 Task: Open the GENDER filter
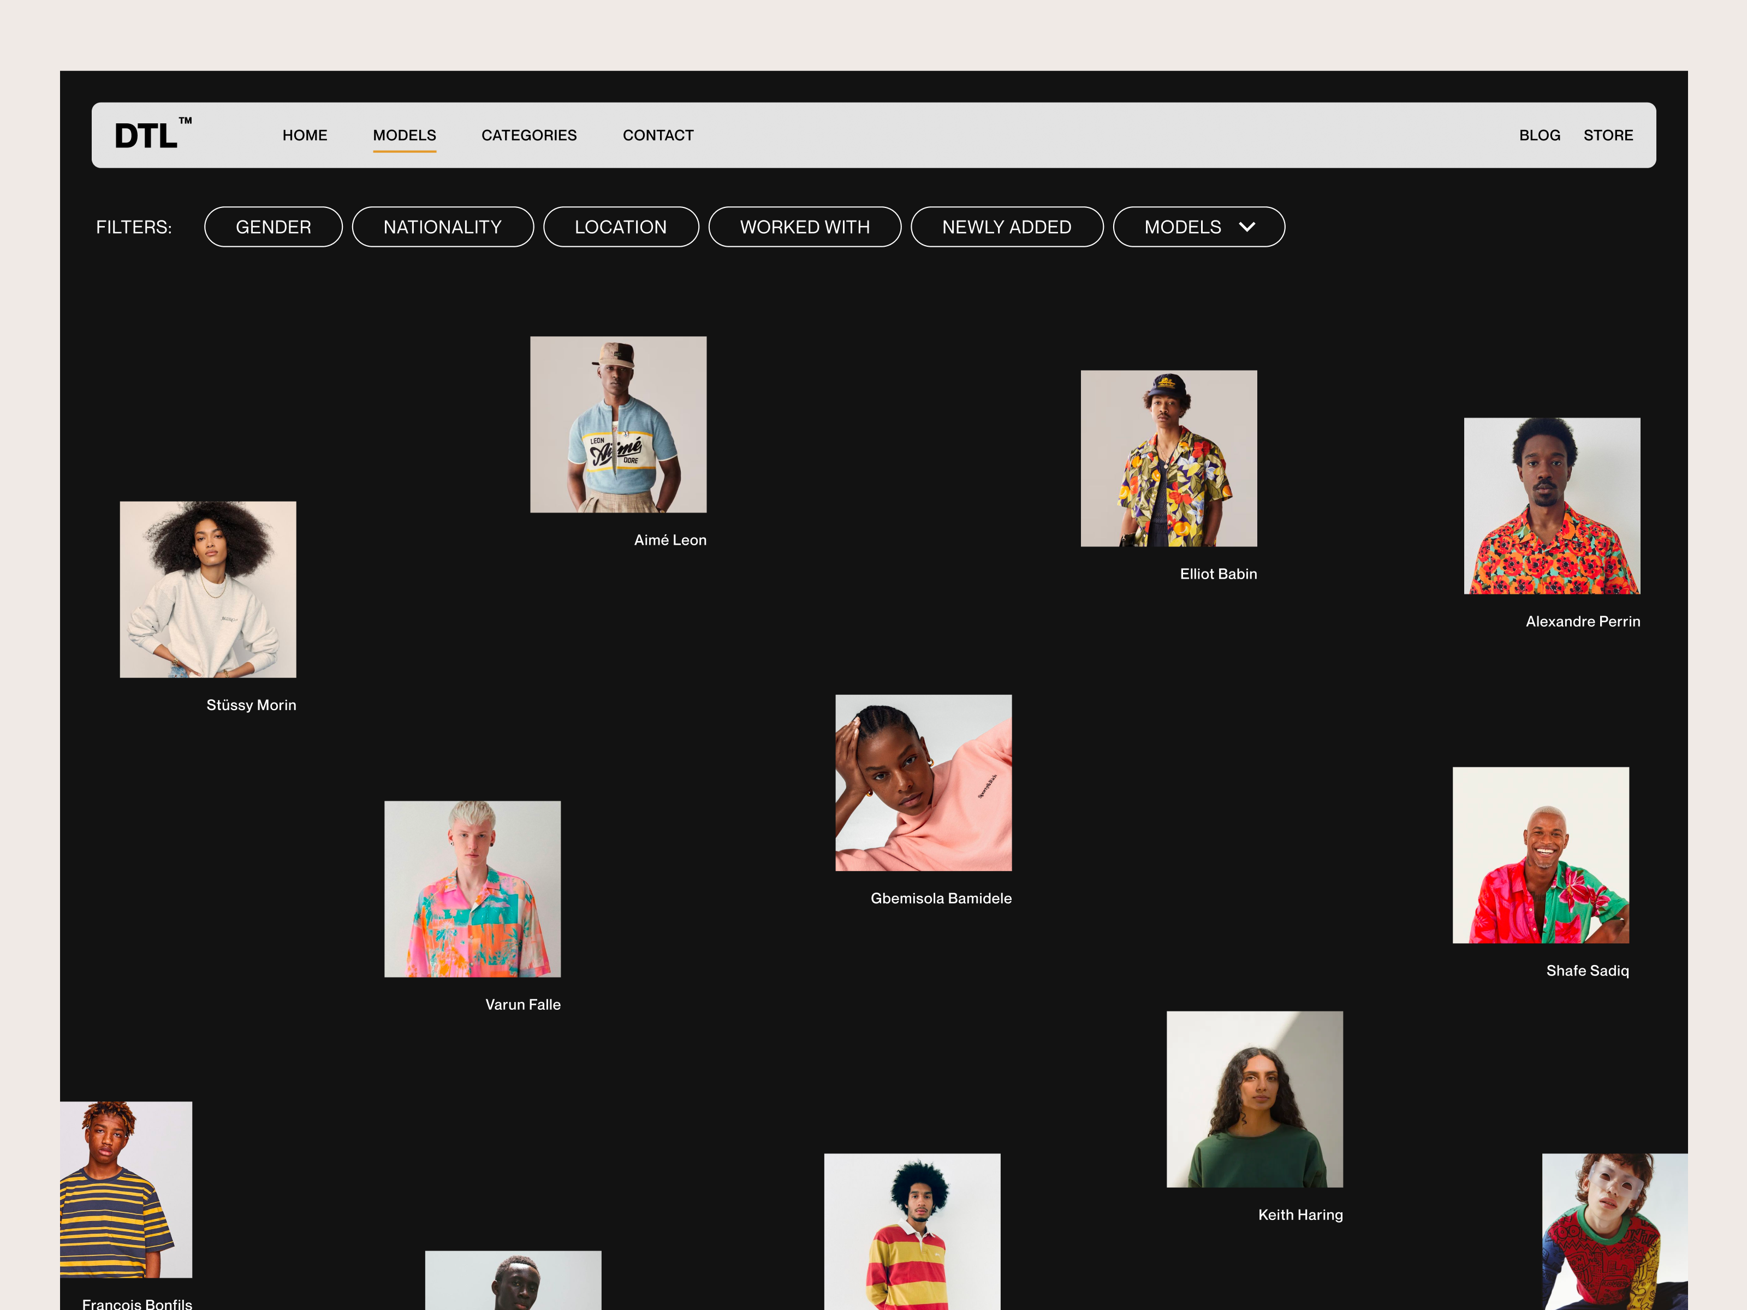click(x=272, y=227)
